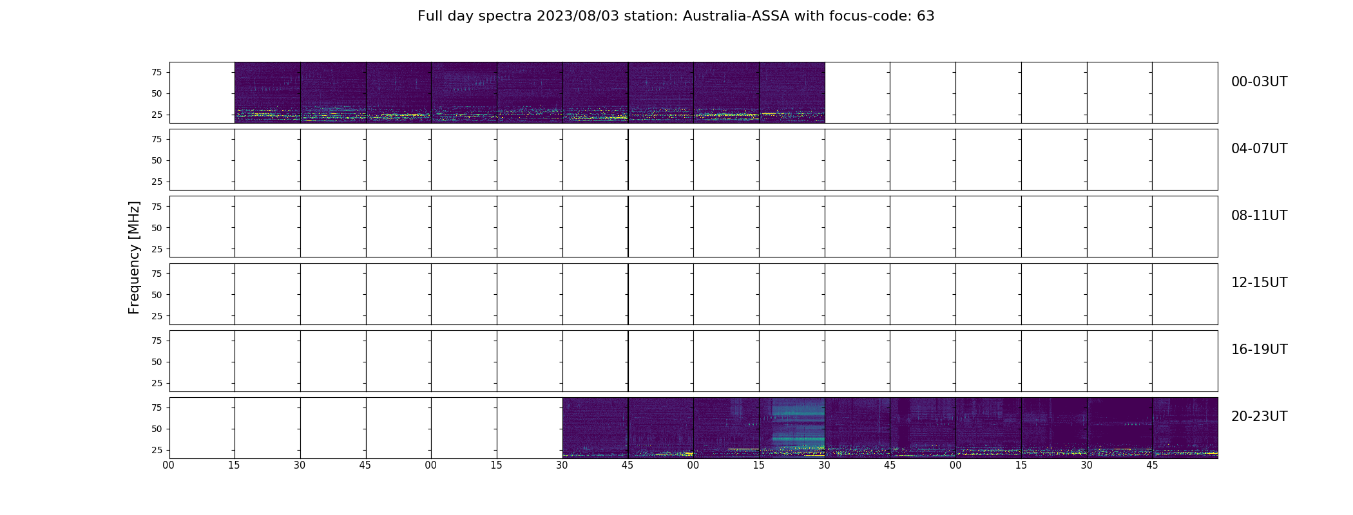1353x515 pixels.
Task: Click the 75 tick label of the 04-07UT row
Action: tap(157, 139)
